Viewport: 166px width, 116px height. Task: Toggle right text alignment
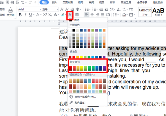(97, 15)
